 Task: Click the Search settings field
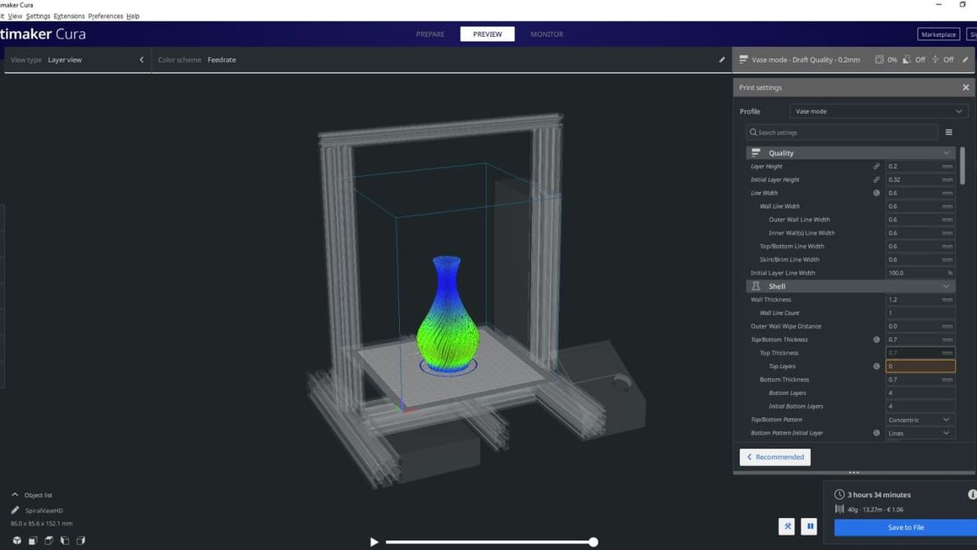[842, 132]
